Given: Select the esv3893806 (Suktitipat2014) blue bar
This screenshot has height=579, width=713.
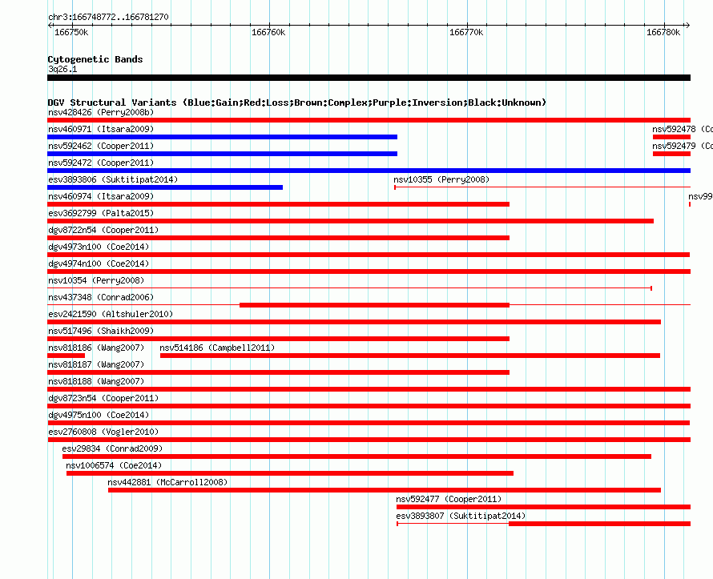Looking at the screenshot, I should [x=165, y=187].
